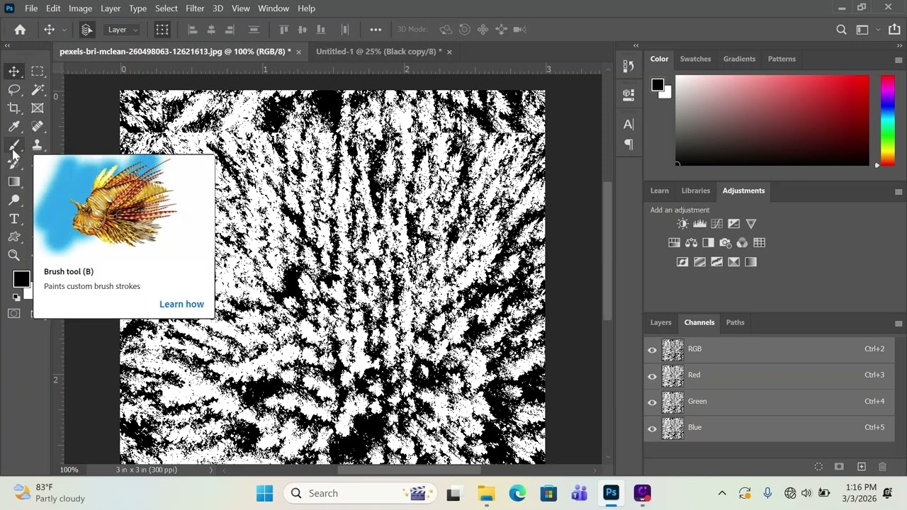The image size is (907, 510).
Task: Select the Eyedropper tool
Action: pos(14,126)
